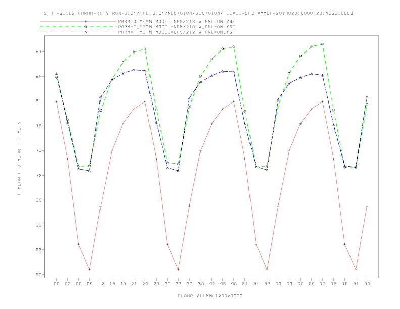The height and width of the screenshot is (309, 400).
Task: Click the 69 tick label on y-axis
Action: tap(38, 200)
